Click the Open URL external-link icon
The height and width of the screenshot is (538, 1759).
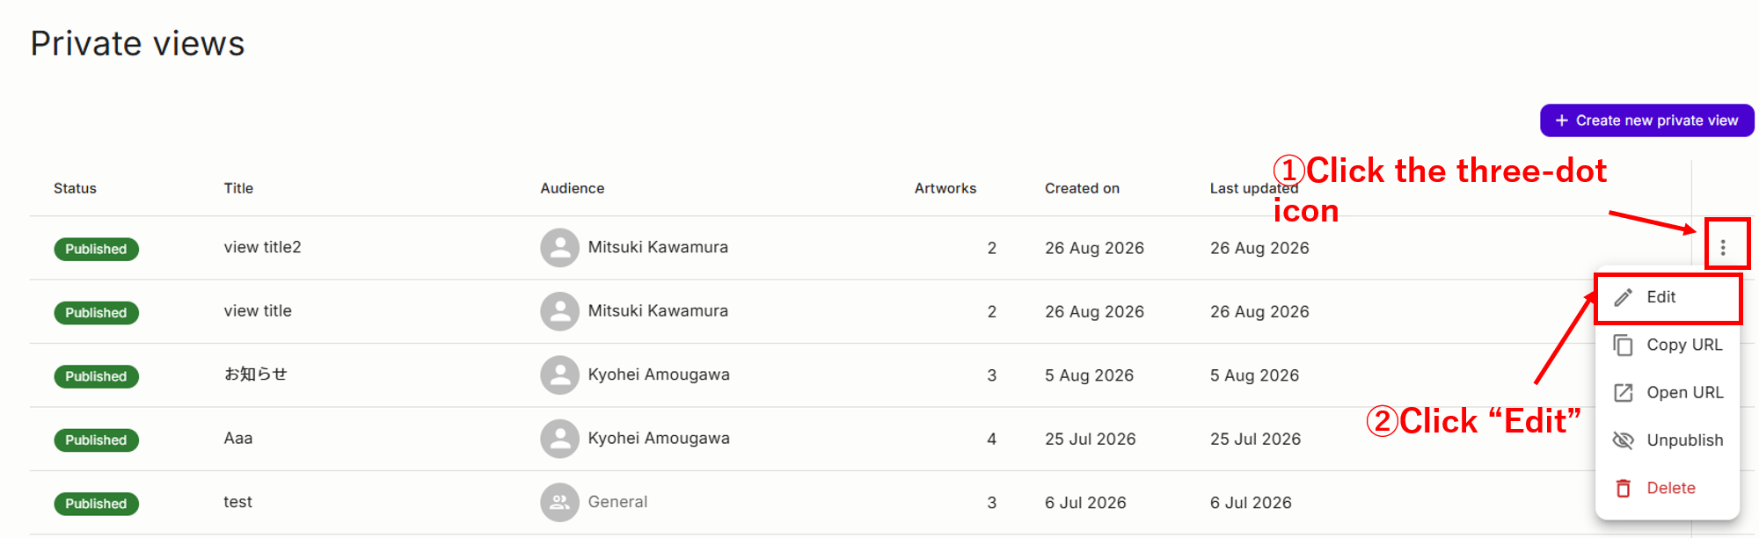pyautogui.click(x=1624, y=393)
